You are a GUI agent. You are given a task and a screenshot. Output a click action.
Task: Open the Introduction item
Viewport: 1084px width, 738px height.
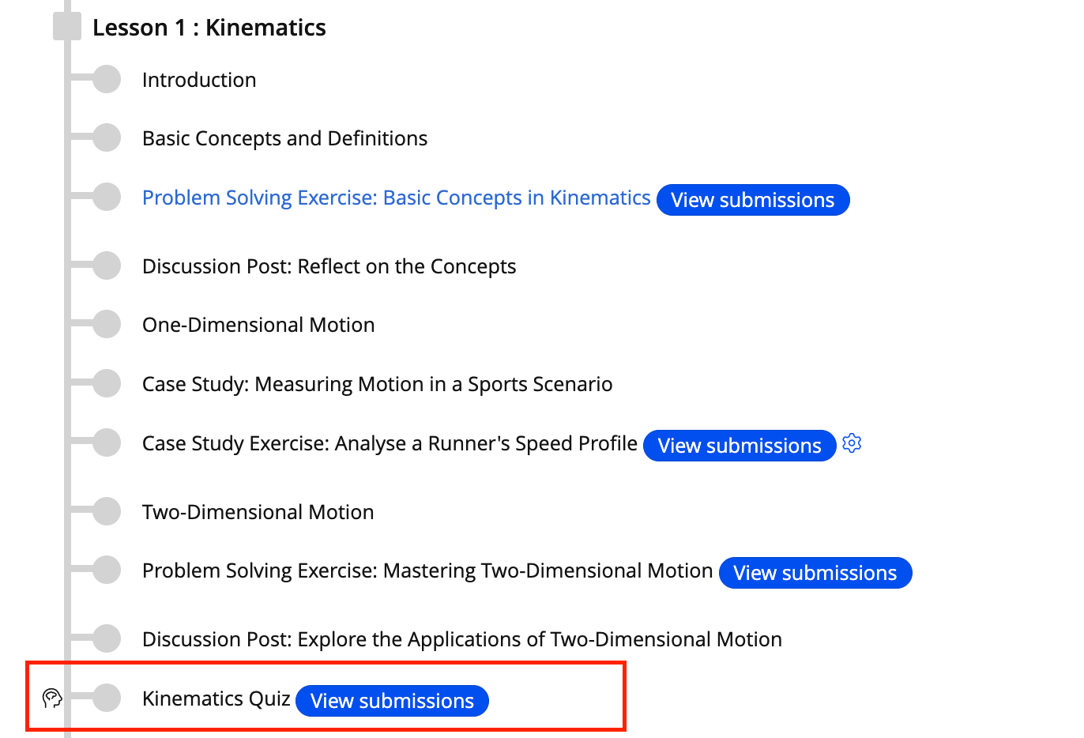coord(199,80)
